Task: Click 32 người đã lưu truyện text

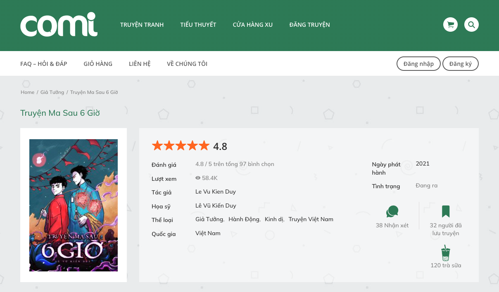Action: click(x=446, y=229)
